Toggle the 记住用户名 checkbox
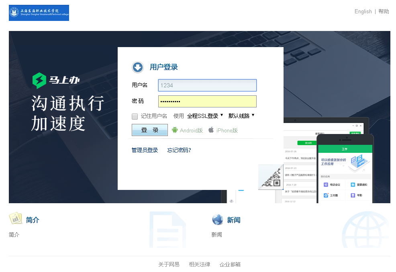396x272 pixels. coord(135,116)
